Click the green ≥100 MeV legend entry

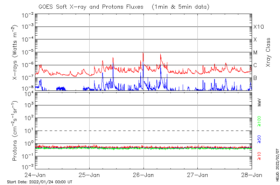coord(259,120)
